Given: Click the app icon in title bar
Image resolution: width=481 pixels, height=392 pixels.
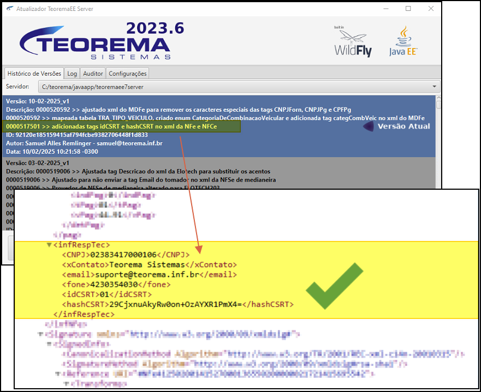Looking at the screenshot, I should [x=10, y=9].
